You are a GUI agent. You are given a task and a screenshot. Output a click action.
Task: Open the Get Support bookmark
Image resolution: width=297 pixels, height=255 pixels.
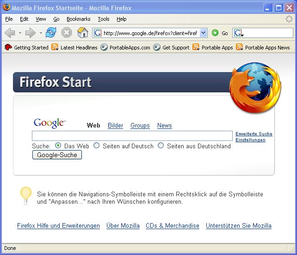coord(171,47)
